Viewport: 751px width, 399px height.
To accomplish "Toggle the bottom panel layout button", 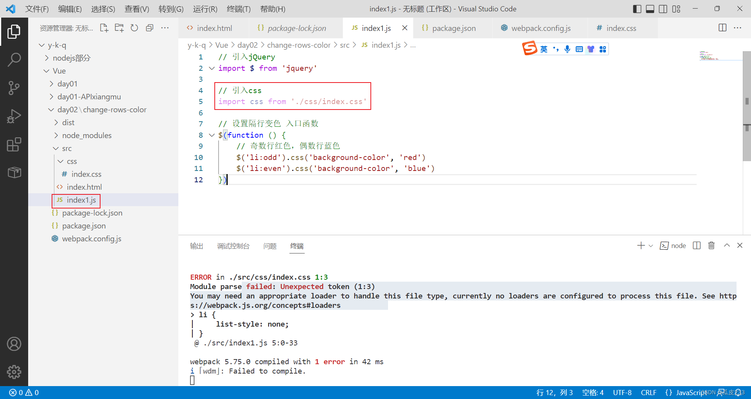I will tap(650, 9).
